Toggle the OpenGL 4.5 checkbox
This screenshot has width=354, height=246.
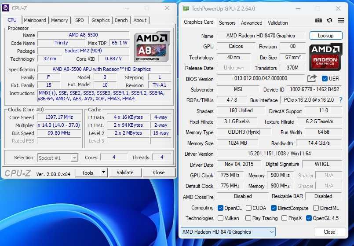[x=309, y=218]
